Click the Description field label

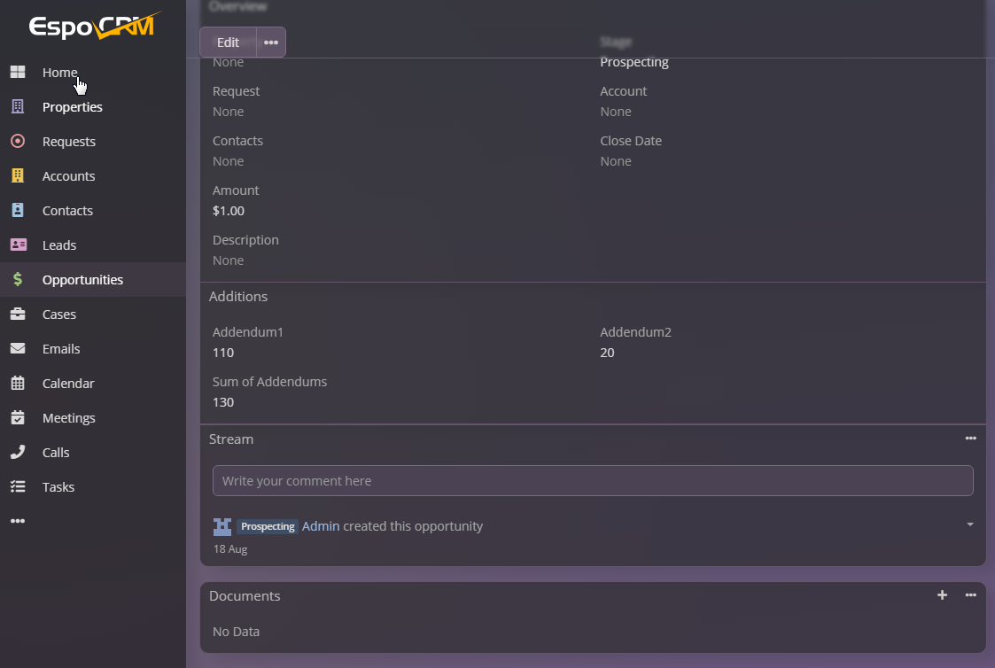(245, 240)
